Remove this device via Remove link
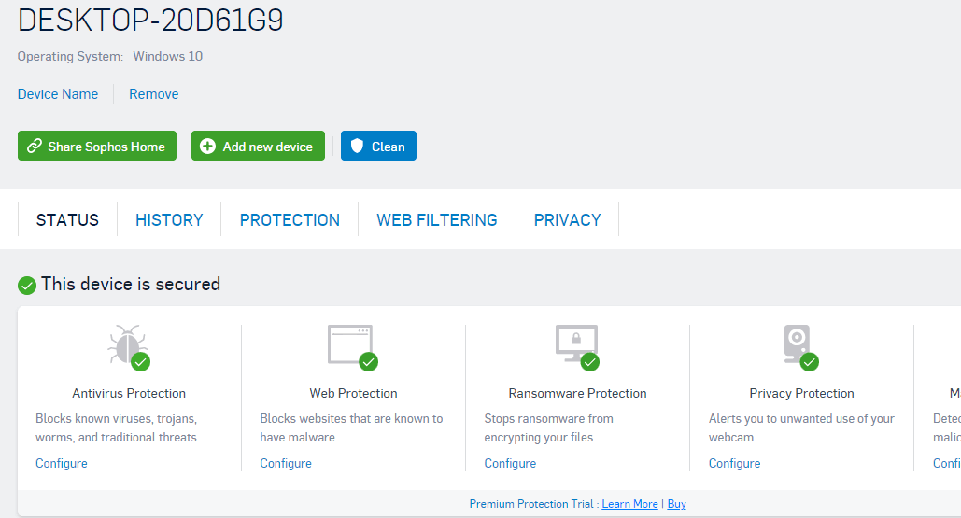The image size is (961, 518). tap(154, 94)
